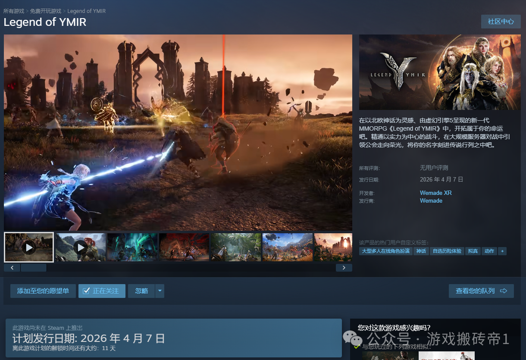This screenshot has width=526, height=360.
Task: Select the 大型多人在线角色扮演 tag
Action: coord(385,251)
